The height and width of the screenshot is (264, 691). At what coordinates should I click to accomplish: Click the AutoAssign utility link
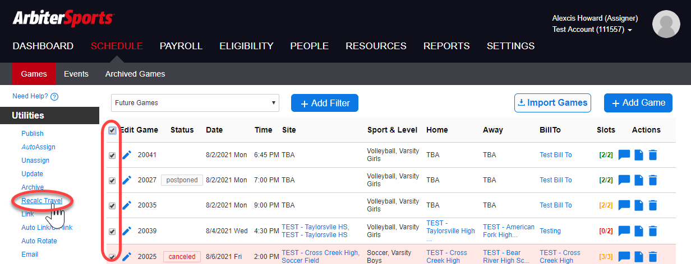[x=38, y=147]
